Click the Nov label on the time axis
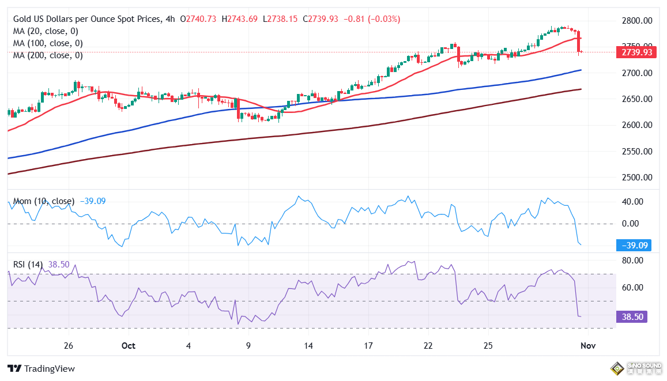Screen dimensions: 667x381 click(x=587, y=346)
